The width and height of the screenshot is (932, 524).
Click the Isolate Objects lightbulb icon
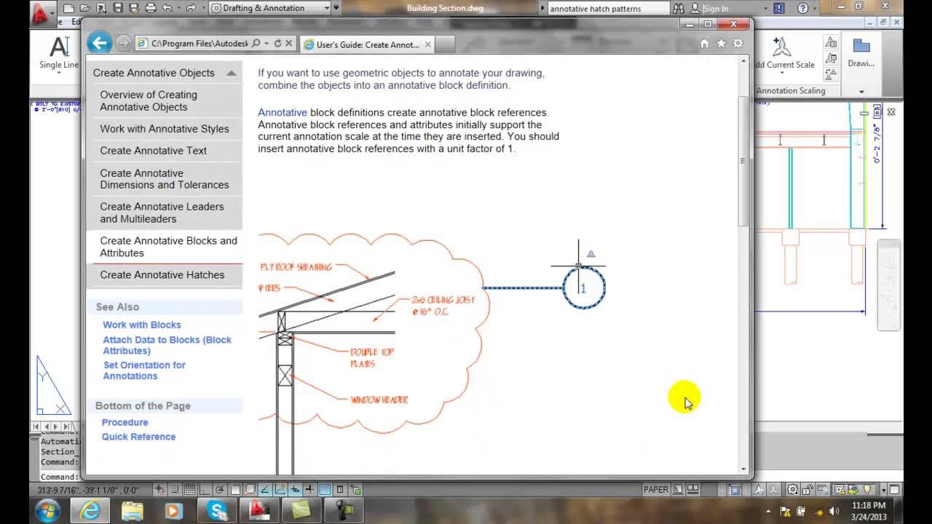pos(867,490)
